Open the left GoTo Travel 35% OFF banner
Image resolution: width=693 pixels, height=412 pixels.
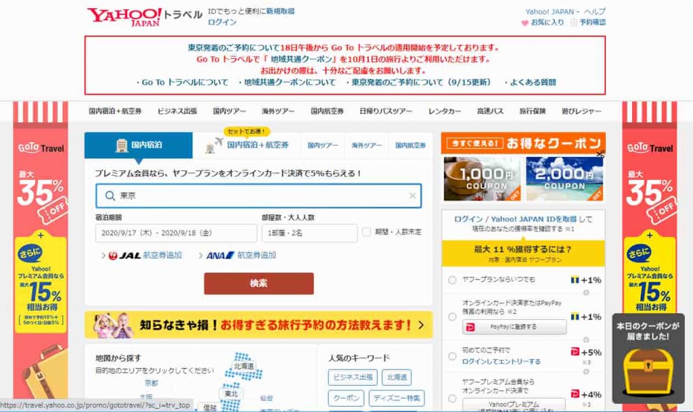point(41,250)
